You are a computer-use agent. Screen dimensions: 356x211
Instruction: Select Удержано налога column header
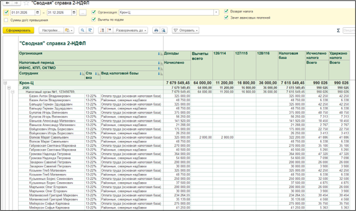339,56
